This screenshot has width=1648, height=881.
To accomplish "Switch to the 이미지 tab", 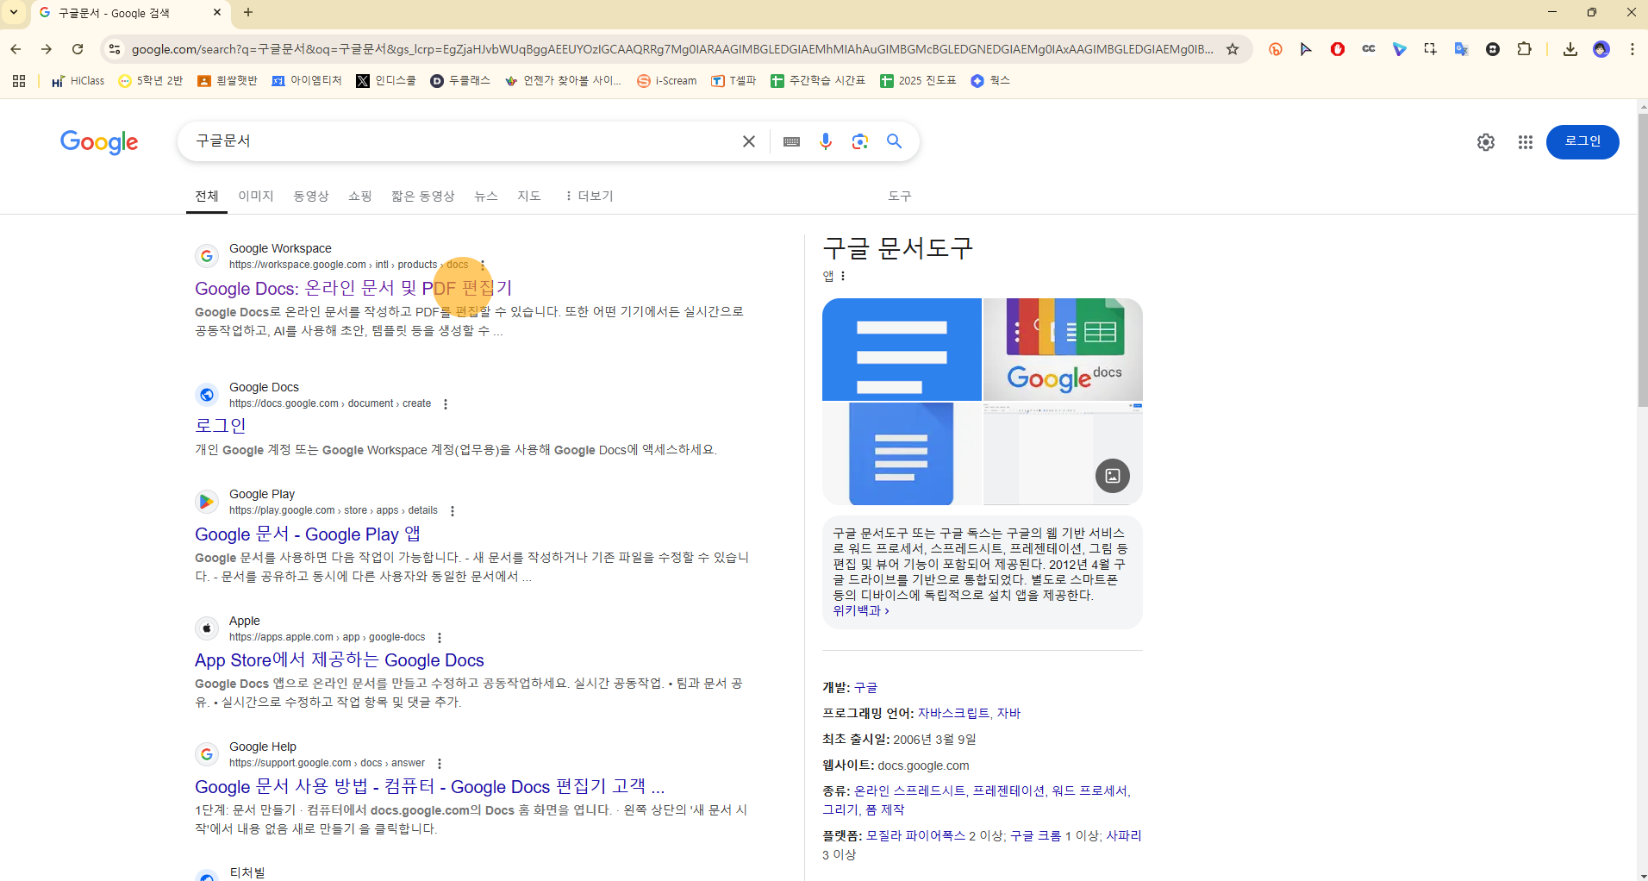I will (256, 196).
